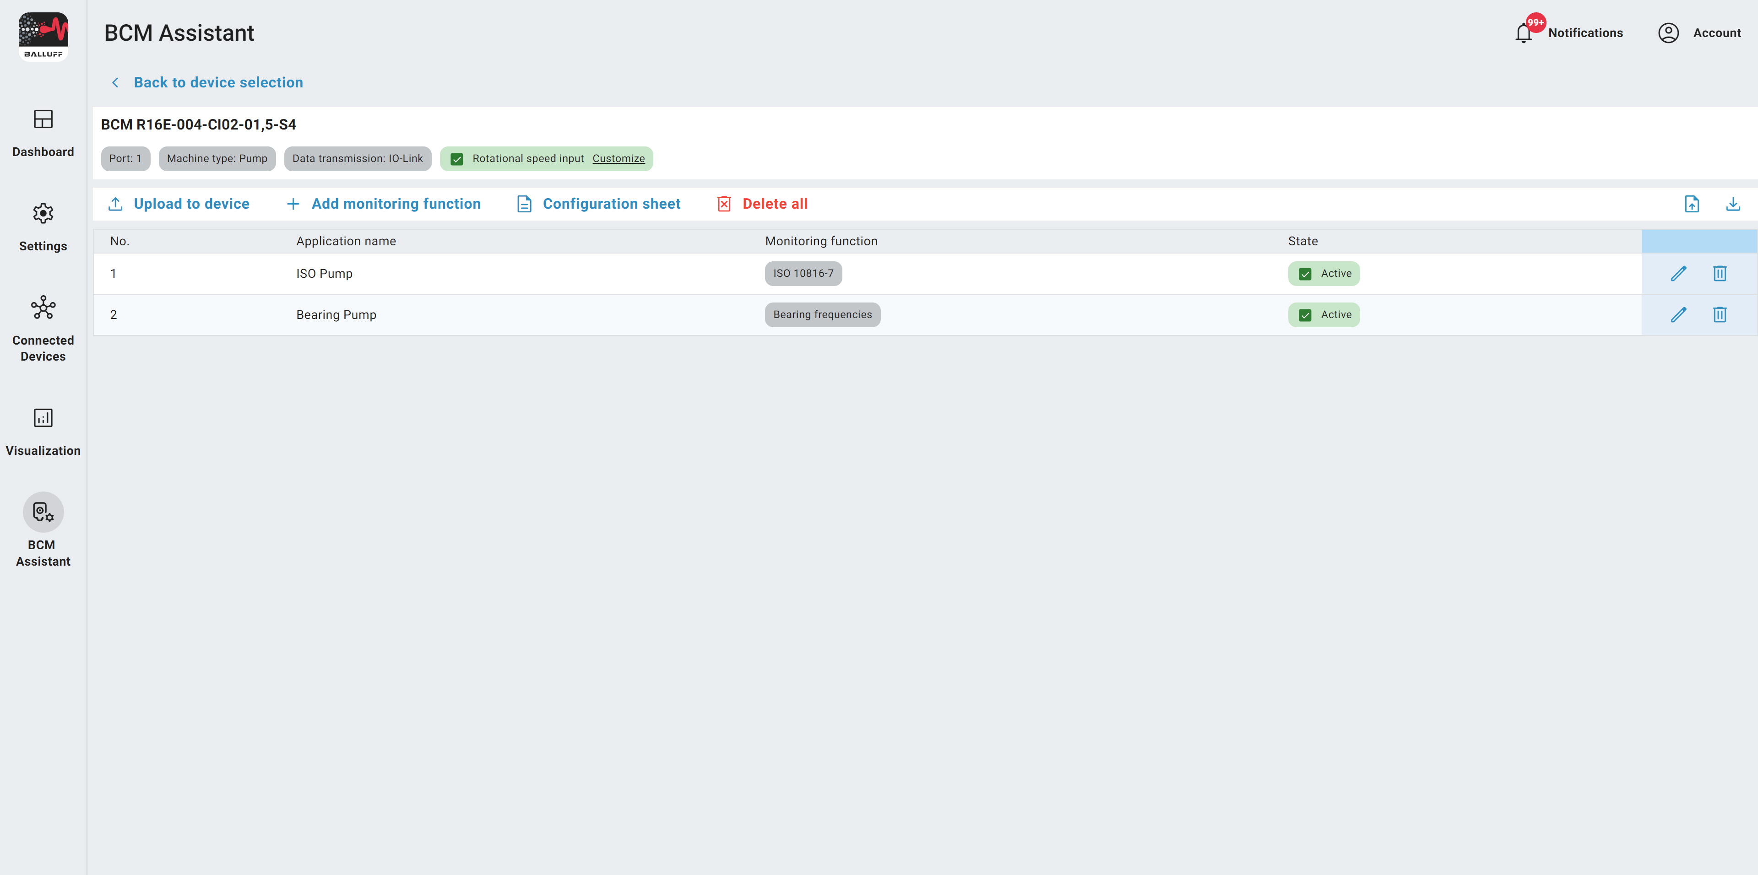This screenshot has height=875, width=1758.
Task: Click the ISO 10816-7 monitoring function tag
Action: (803, 274)
